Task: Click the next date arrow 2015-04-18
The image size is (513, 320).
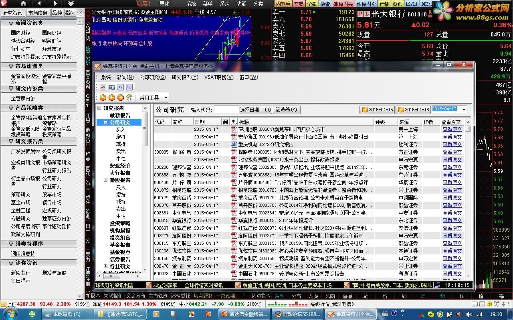Action: tap(413, 110)
